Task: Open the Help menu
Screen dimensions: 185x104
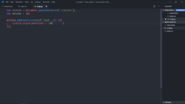Action: [53, 2]
